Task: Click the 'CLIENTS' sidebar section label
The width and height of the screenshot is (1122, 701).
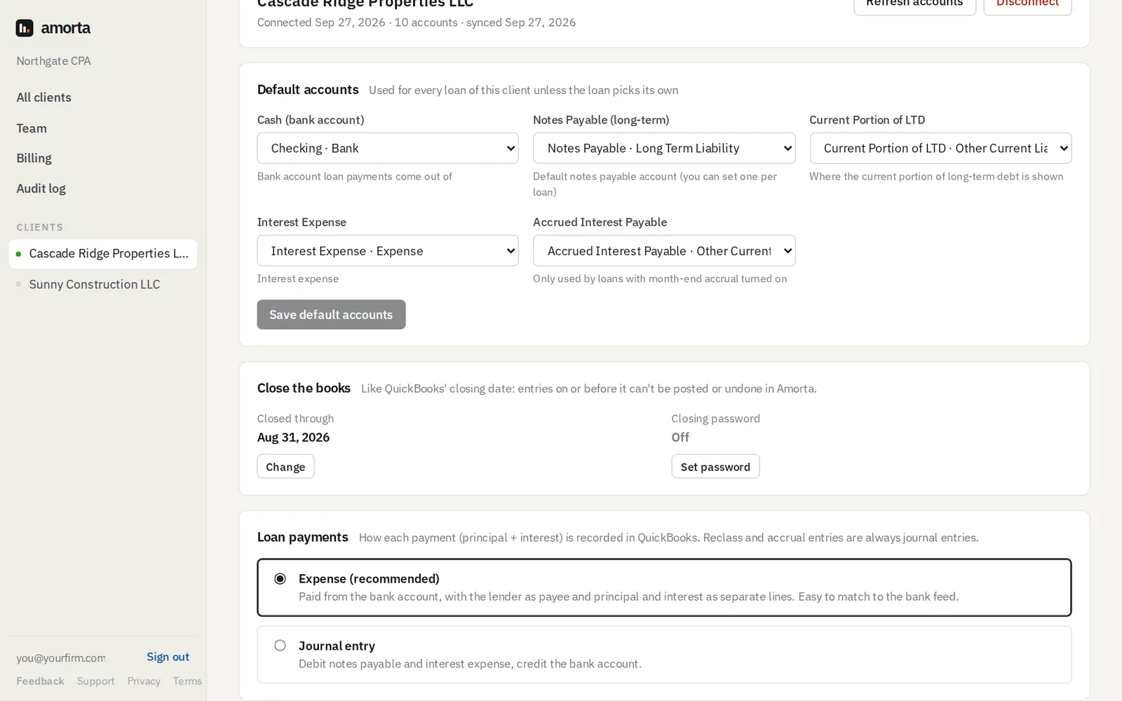Action: click(40, 227)
